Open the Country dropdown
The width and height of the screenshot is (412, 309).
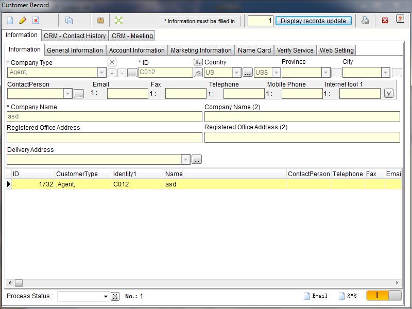[236, 73]
